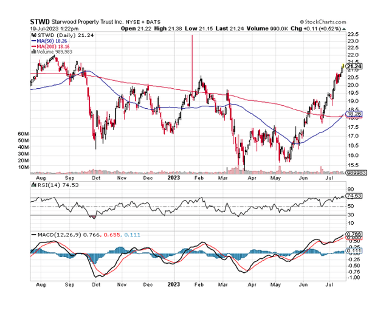The width and height of the screenshot is (389, 313).
Task: Click the MA(50) 18.26 legend entry
Action: click(x=52, y=41)
